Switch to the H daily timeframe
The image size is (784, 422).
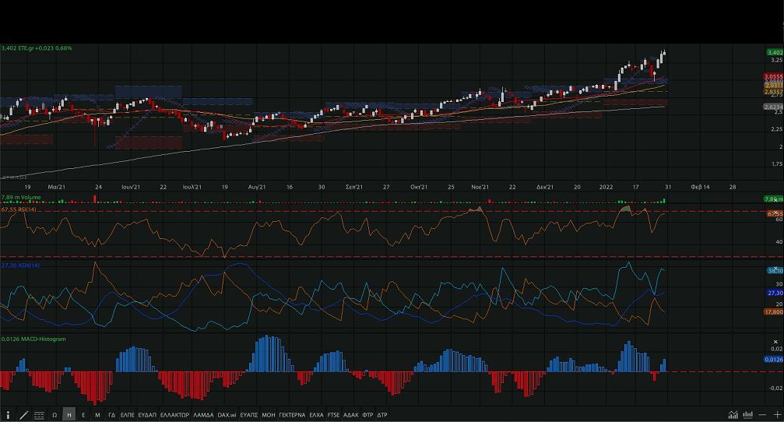click(69, 415)
